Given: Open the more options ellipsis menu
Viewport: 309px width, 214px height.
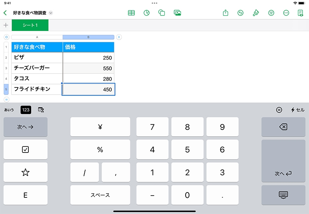Looking at the screenshot, I should coord(286,13).
